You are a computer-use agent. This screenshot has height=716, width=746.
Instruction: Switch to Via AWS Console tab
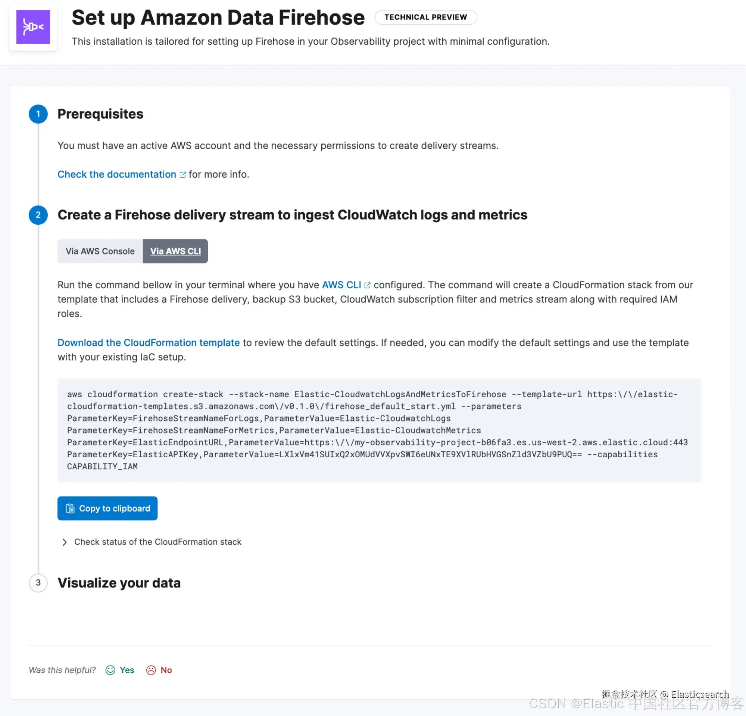[x=100, y=251]
